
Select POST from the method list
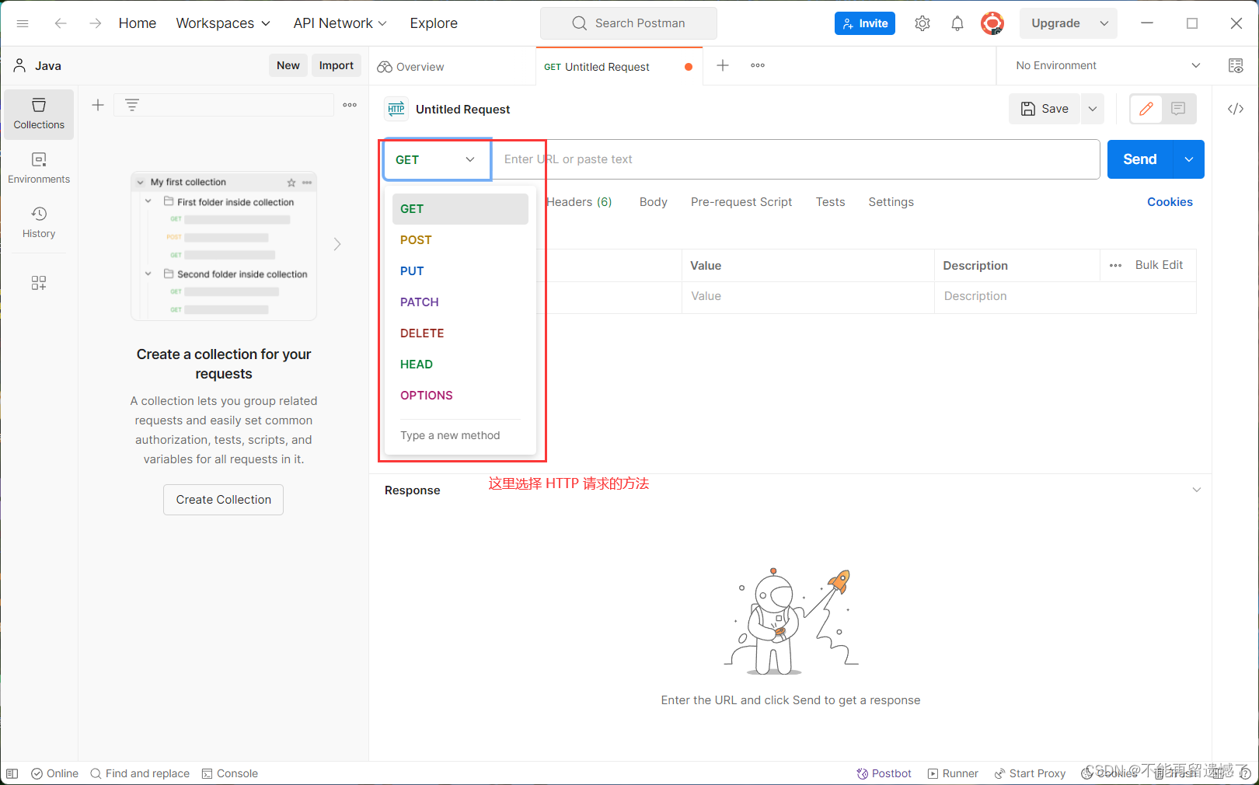coord(460,240)
